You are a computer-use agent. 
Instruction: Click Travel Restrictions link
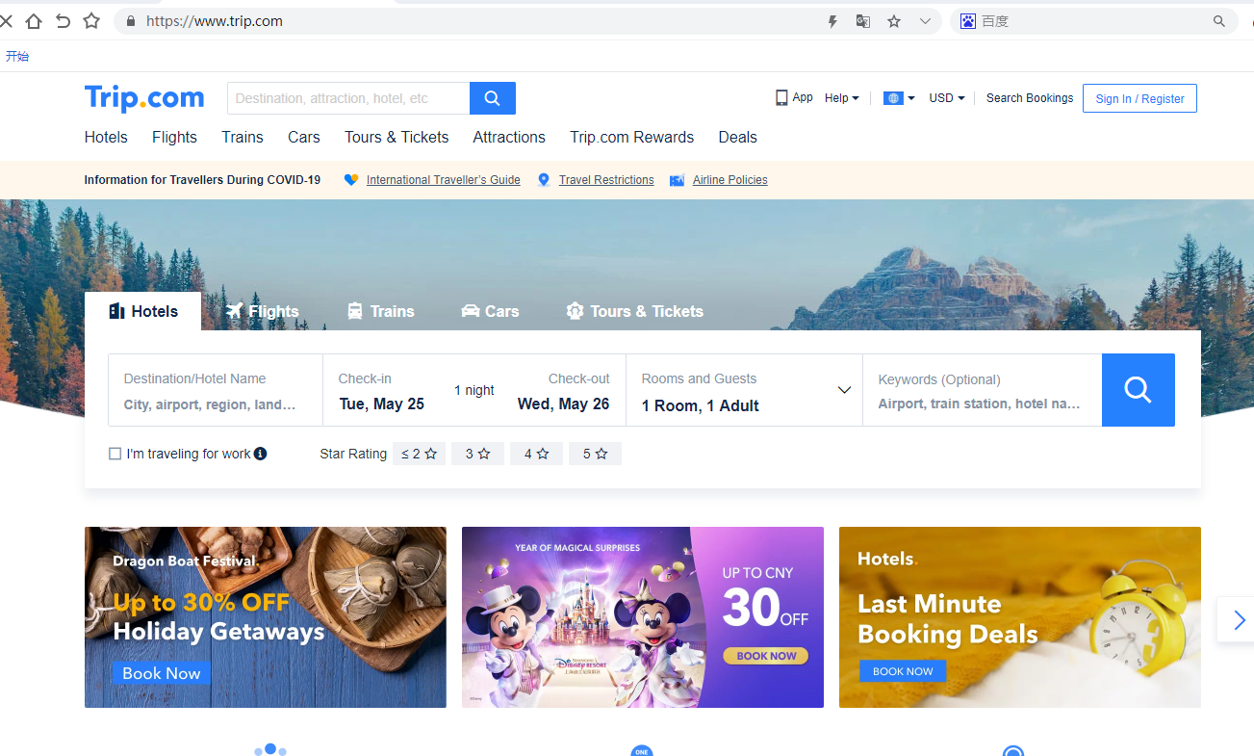606,180
